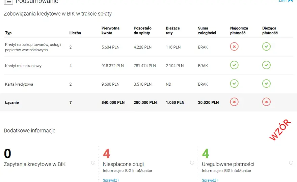Open Sprawdź link under Niespłacone długi

[x=111, y=180]
